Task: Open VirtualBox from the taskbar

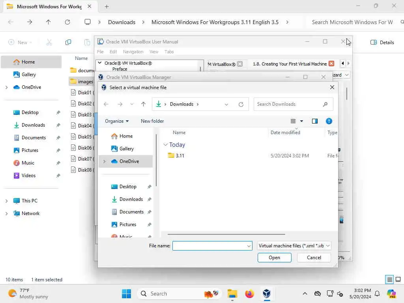Action: 266,294
